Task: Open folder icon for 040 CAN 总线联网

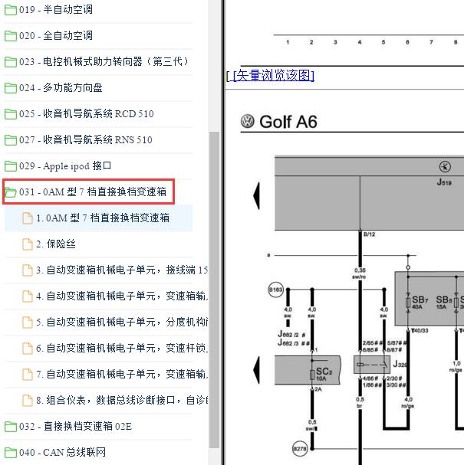Action: pos(11,453)
